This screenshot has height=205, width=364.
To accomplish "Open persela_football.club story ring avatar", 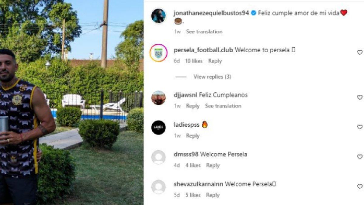I will (x=158, y=53).
